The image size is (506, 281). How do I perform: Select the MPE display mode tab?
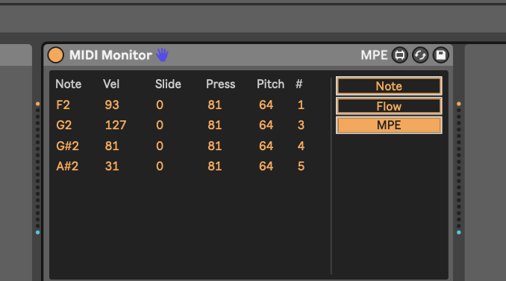pos(389,125)
